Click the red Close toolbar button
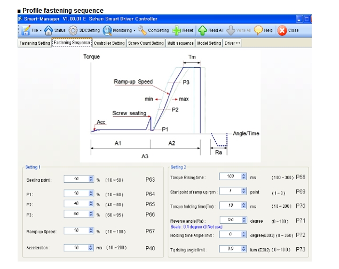Screen dimensions: 339x269 pos(282,30)
